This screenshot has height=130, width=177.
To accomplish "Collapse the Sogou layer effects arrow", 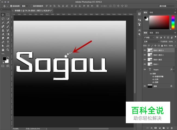I will [174, 69].
